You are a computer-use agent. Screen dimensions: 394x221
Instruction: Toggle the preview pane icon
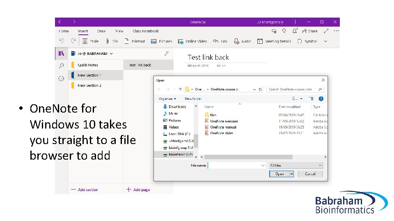click(311, 99)
